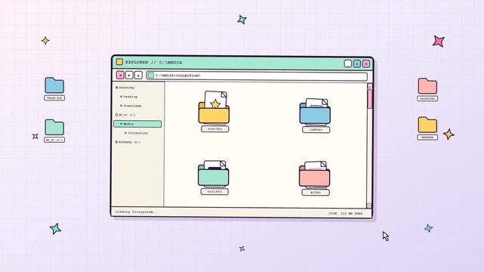Viewport: 484px width, 272px height.
Task: Open the green SCRIPTS folder icon
Action: (213, 173)
